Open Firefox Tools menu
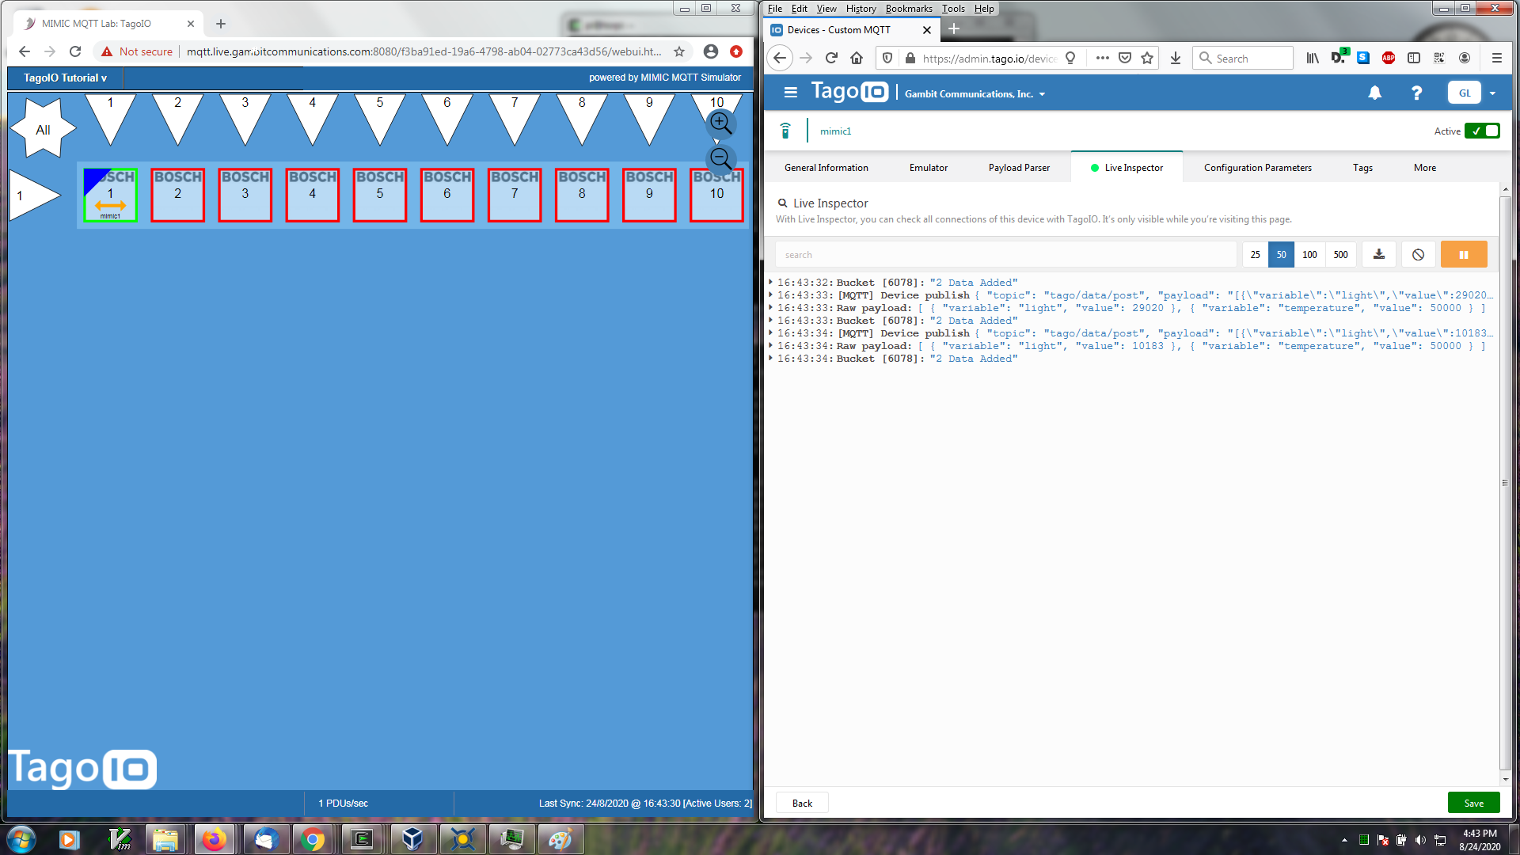Image resolution: width=1520 pixels, height=855 pixels. (x=953, y=9)
